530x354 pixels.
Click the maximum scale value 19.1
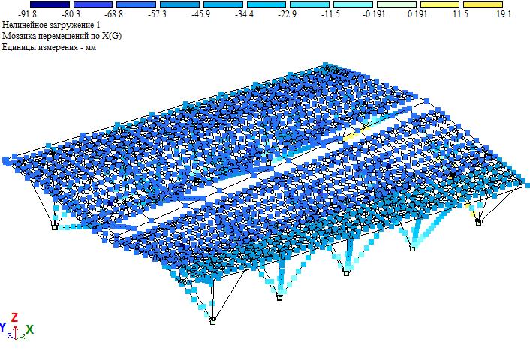(504, 14)
